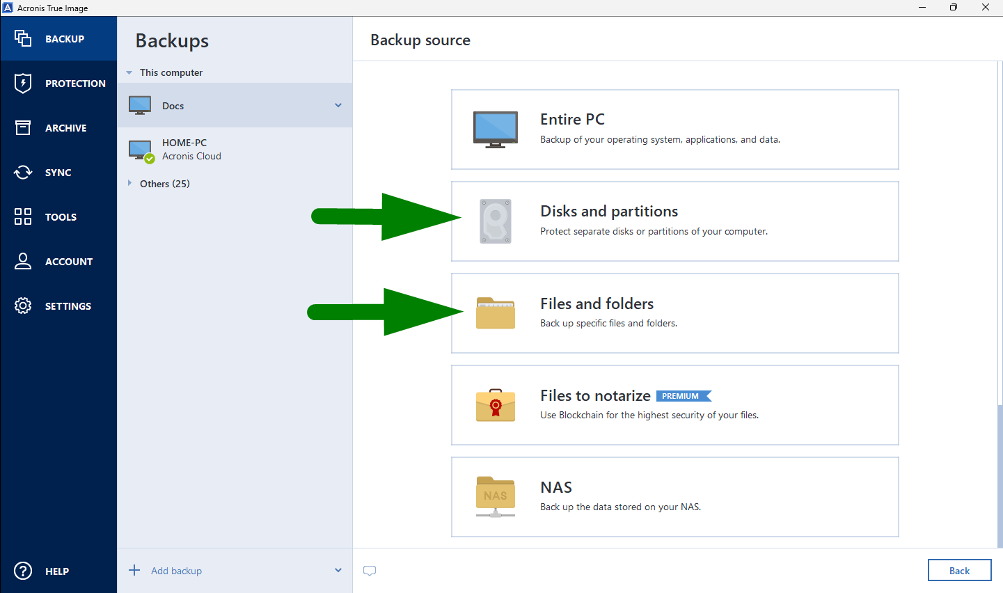1003x593 pixels.
Task: Open Help using the question mark icon
Action: [22, 571]
